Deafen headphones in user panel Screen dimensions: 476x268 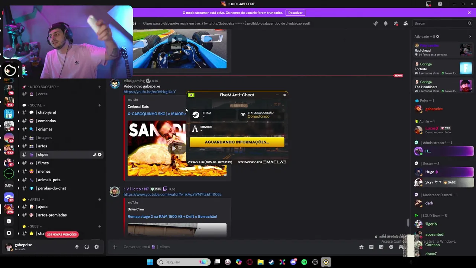(87, 247)
